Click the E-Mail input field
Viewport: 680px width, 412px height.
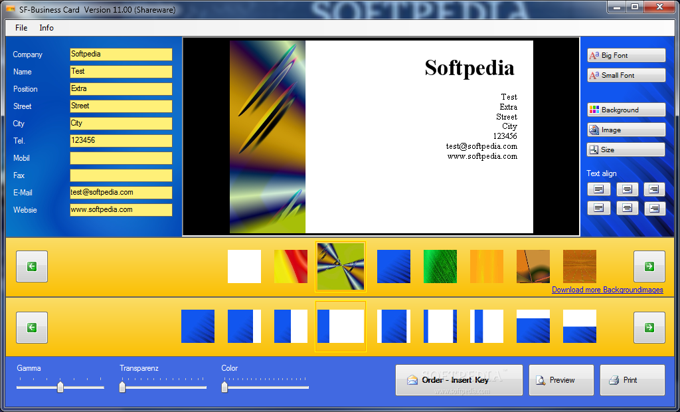(121, 193)
